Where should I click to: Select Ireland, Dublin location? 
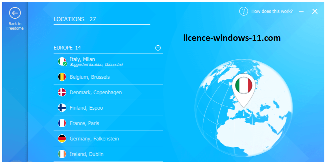[x=86, y=154]
